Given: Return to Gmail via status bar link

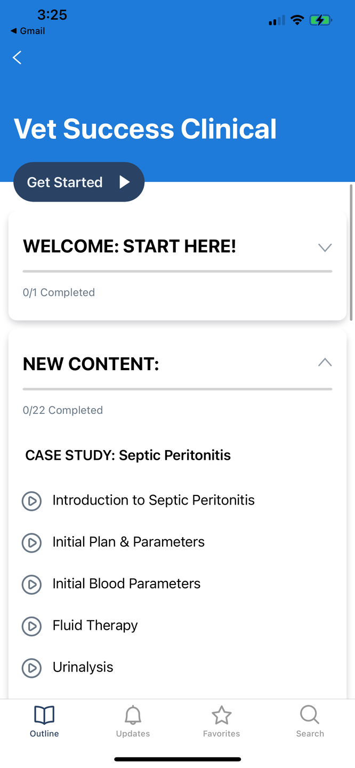Looking at the screenshot, I should click(28, 31).
